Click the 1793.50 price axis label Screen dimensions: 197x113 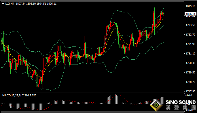tap(190, 25)
